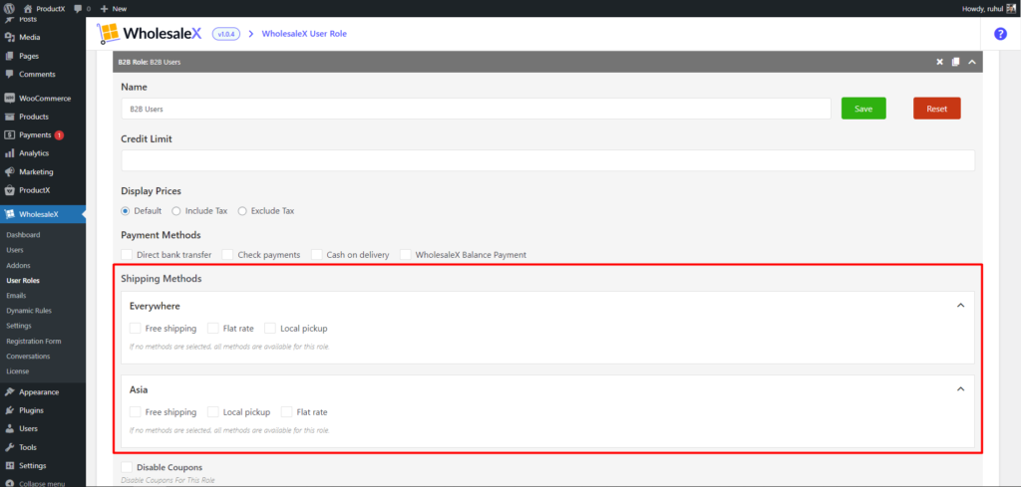Click the WooCommerce sidebar icon
The width and height of the screenshot is (1021, 487).
click(10, 99)
